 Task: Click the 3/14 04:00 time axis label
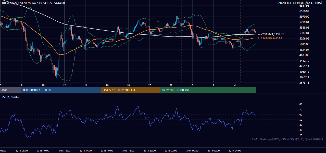click(235, 151)
